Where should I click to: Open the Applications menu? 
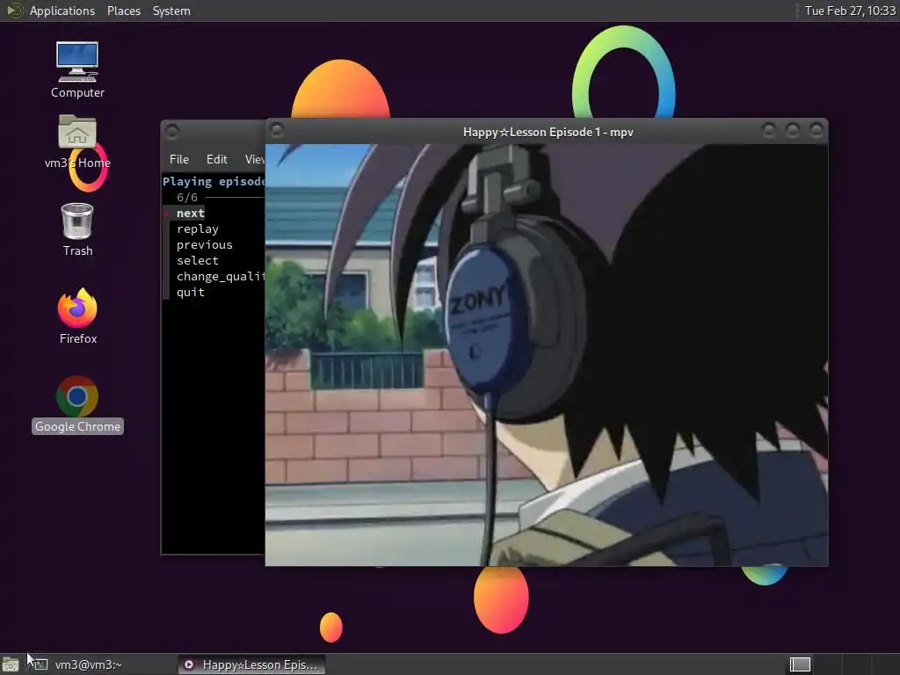[x=62, y=11]
